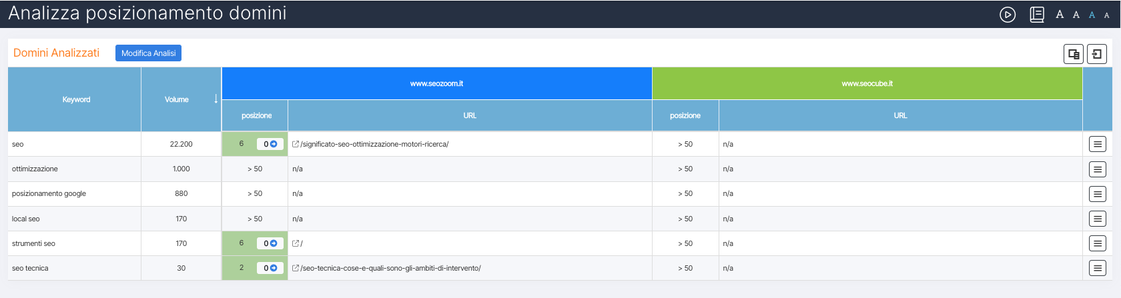Click the Keyword column header

click(x=76, y=99)
